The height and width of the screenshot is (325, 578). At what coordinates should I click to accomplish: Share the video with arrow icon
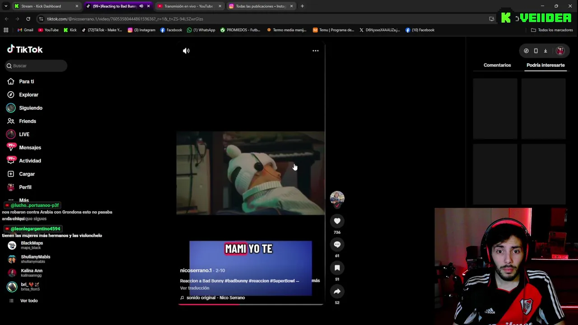(337, 292)
